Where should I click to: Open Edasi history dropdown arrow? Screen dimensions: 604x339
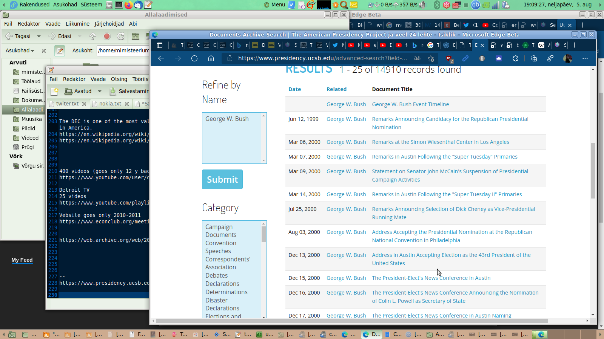click(x=79, y=36)
